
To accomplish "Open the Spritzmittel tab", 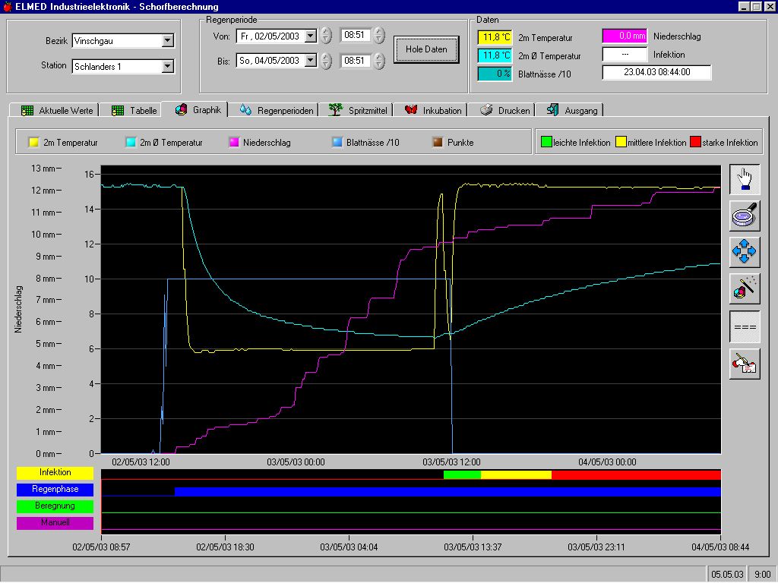I will [x=359, y=110].
